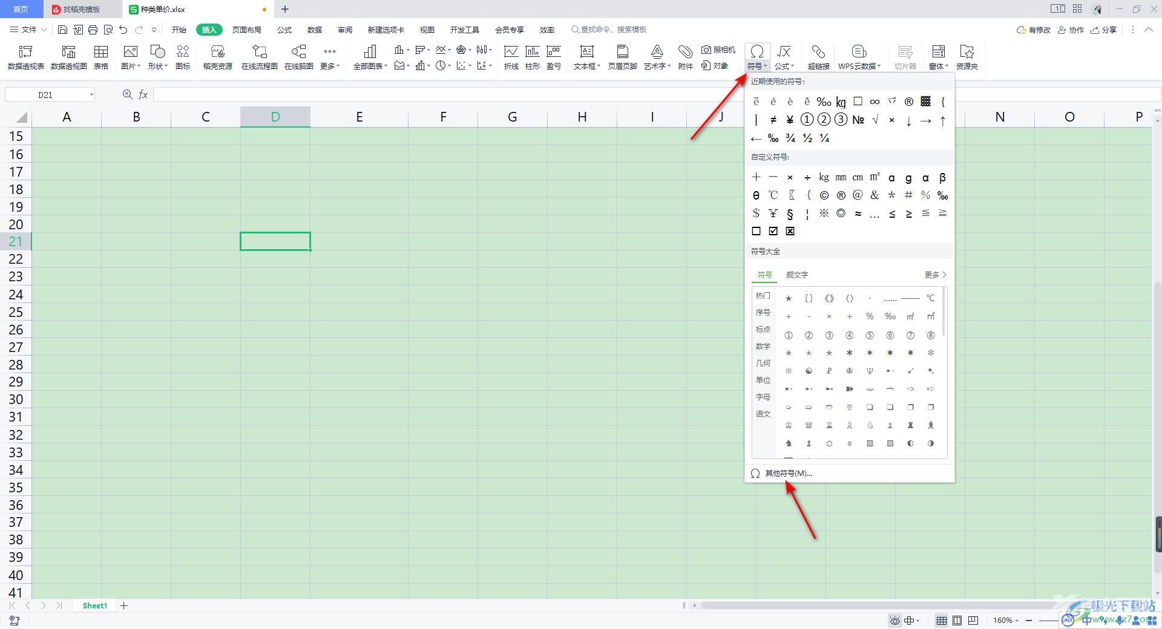Image resolution: width=1162 pixels, height=629 pixels.
Task: Click 更多 in the symbol gallery
Action: pos(935,275)
